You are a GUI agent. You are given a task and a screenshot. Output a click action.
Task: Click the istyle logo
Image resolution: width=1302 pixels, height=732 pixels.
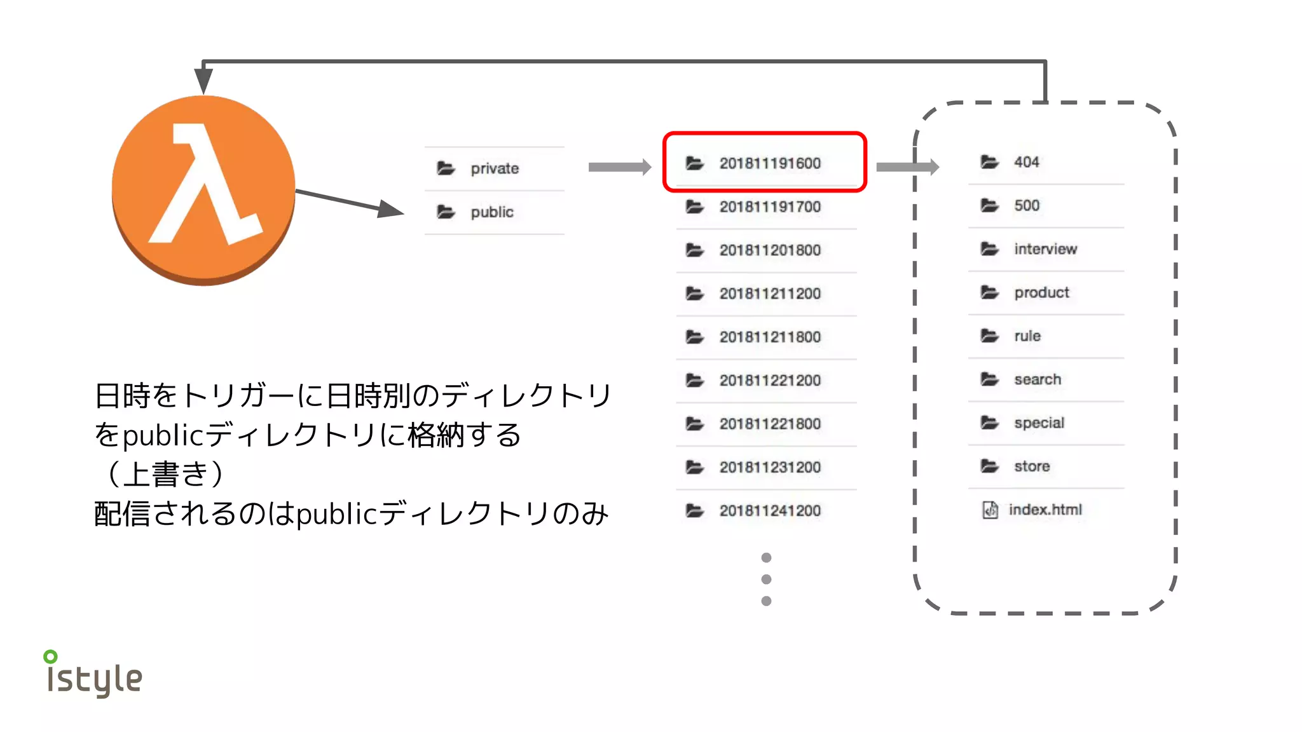93,674
